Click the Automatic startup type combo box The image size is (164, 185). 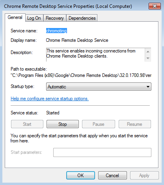tap(99, 87)
